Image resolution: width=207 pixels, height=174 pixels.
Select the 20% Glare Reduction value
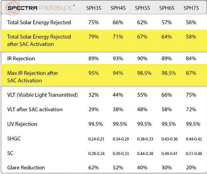(x=191, y=168)
